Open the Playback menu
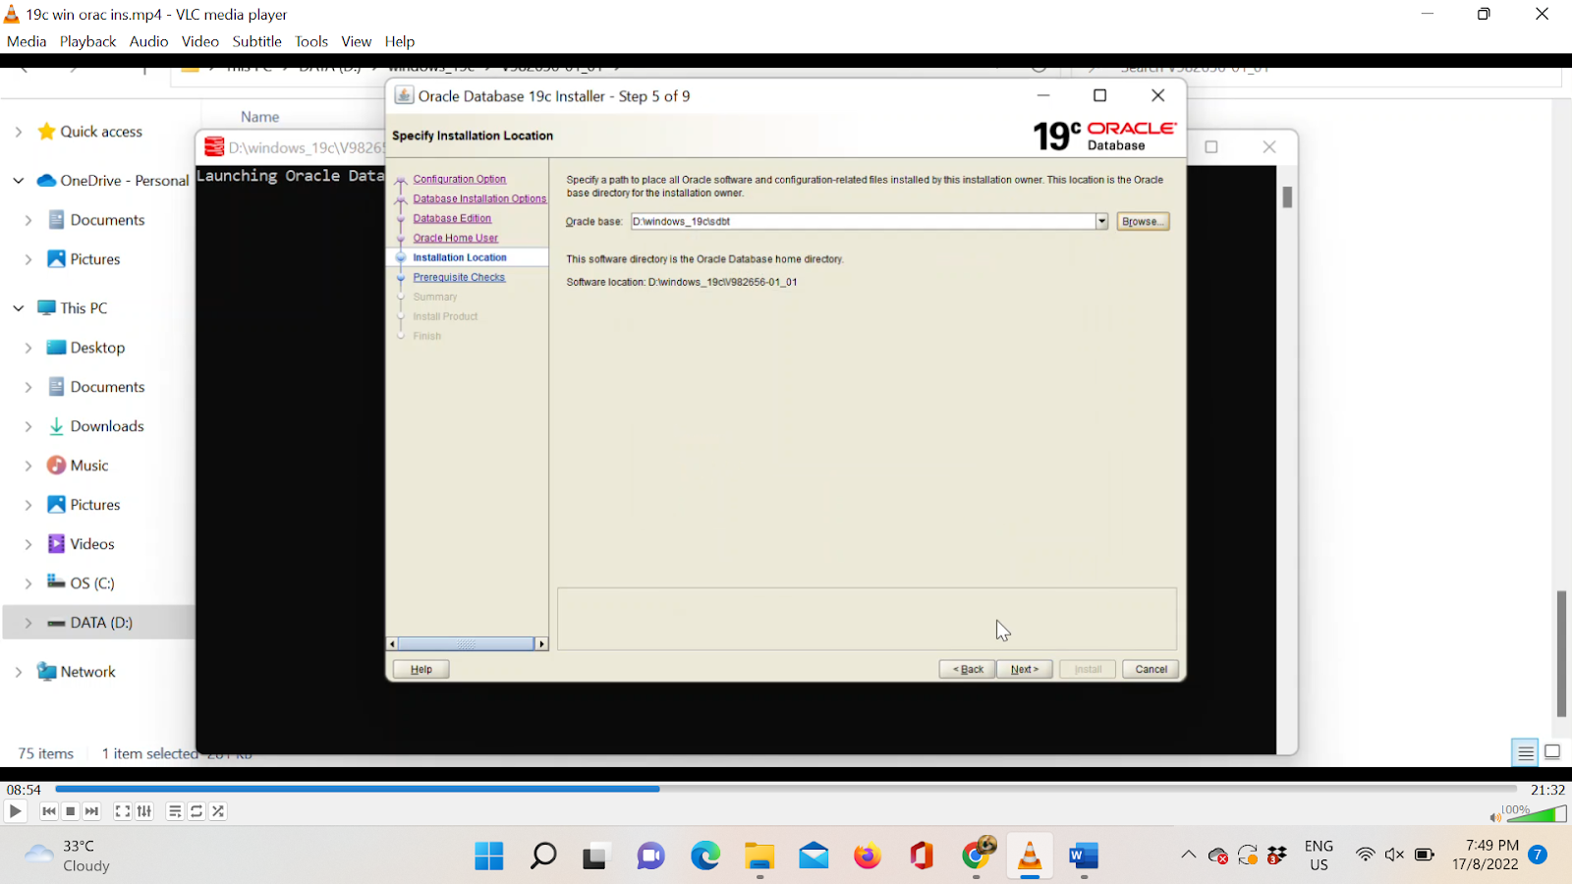 pos(87,41)
